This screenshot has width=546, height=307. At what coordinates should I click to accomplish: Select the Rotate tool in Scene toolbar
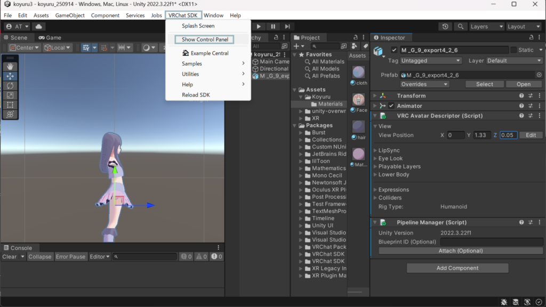tap(10, 86)
